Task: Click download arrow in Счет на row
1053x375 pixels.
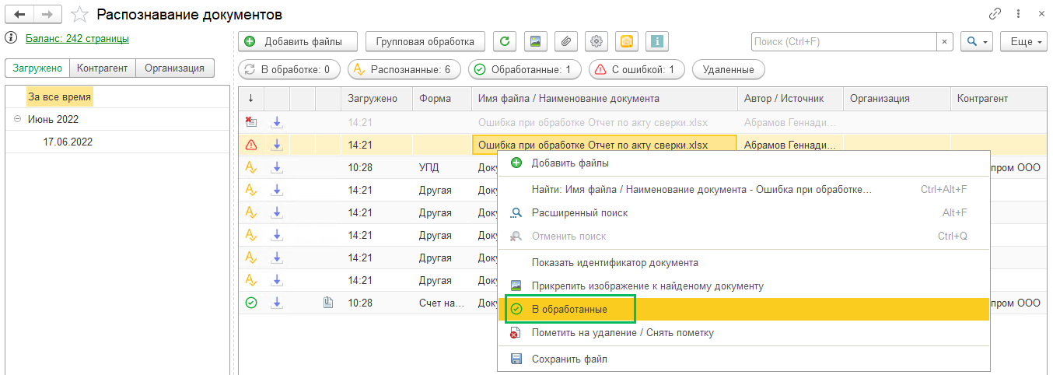Action: click(x=277, y=303)
